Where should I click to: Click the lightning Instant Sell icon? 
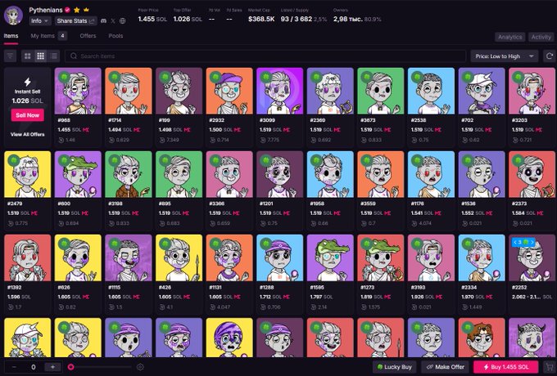[x=27, y=82]
